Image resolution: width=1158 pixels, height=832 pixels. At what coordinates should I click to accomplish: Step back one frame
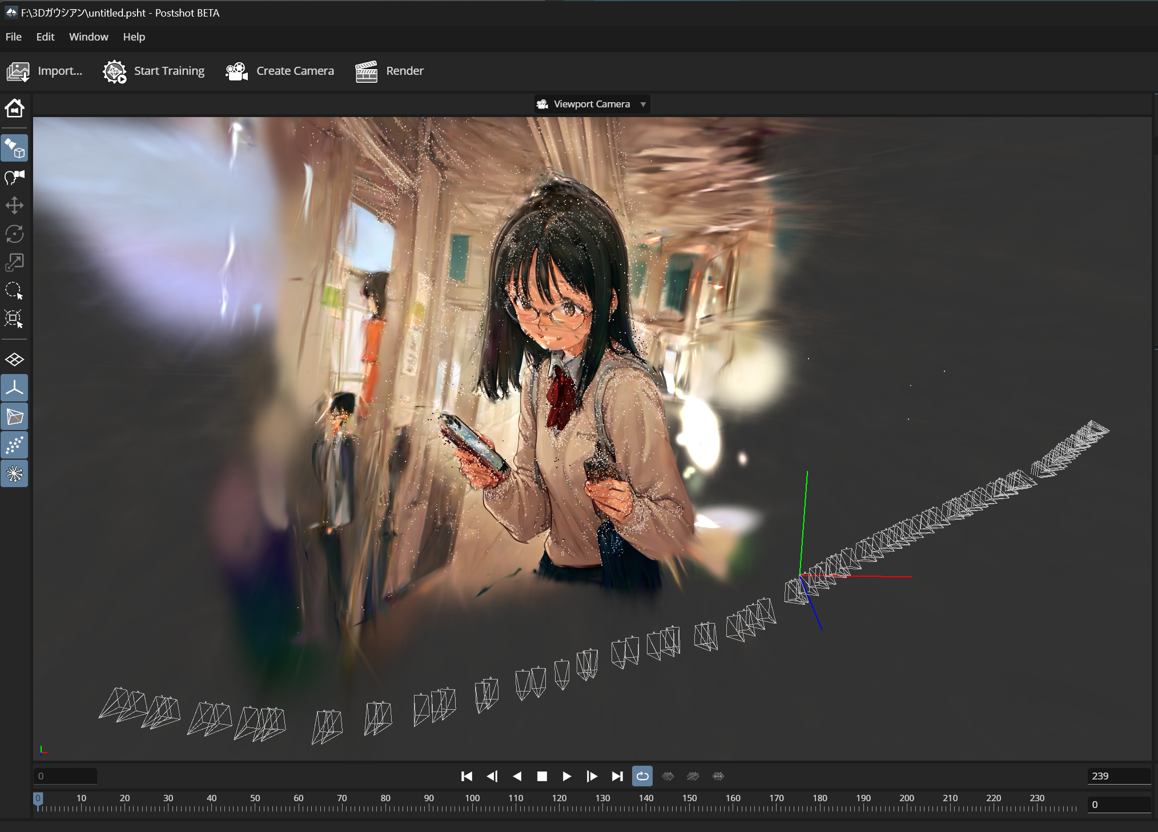pyautogui.click(x=492, y=777)
